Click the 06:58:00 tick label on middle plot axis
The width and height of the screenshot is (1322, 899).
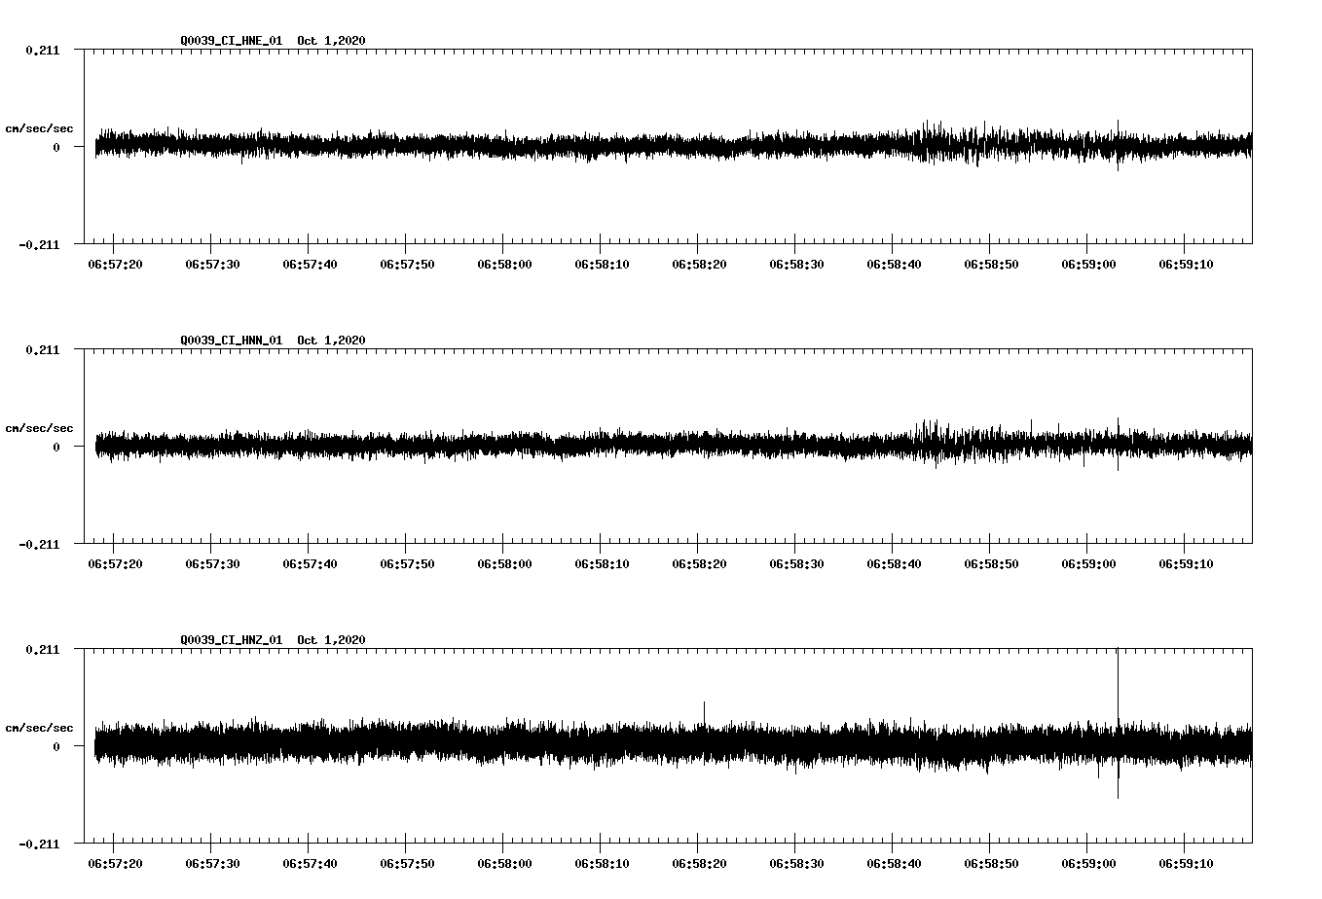coord(503,561)
